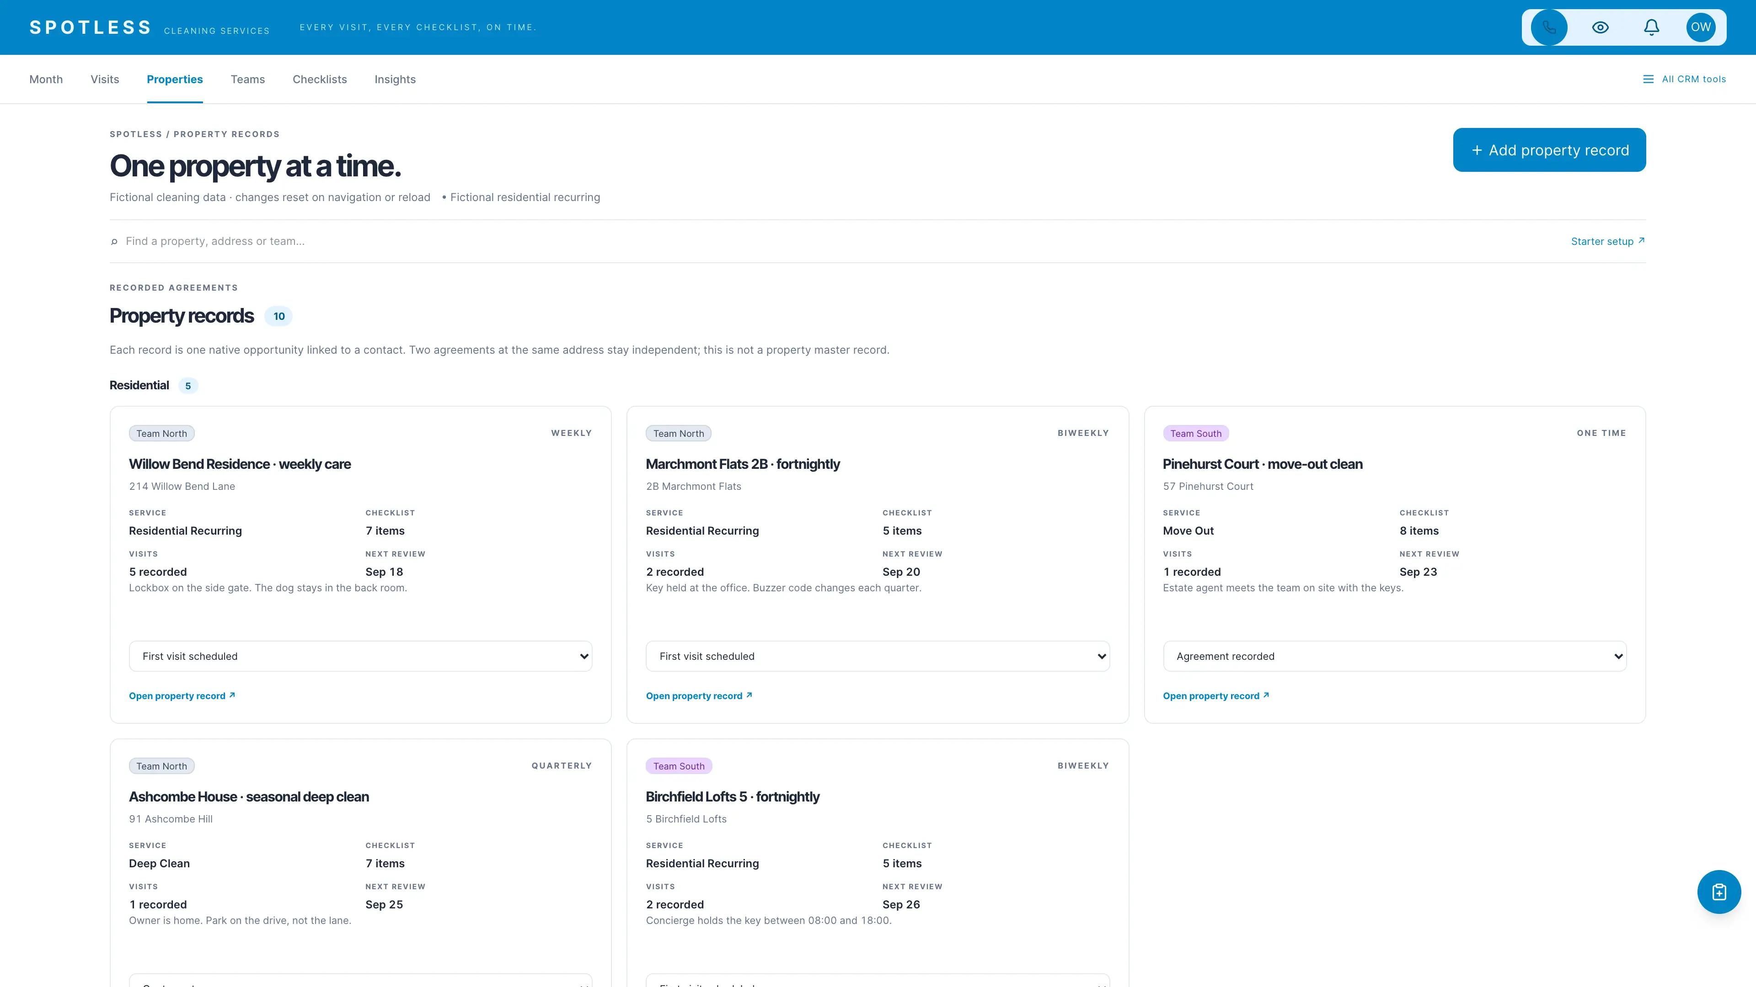Click the search magnifier icon
1756x987 pixels.
(x=114, y=242)
